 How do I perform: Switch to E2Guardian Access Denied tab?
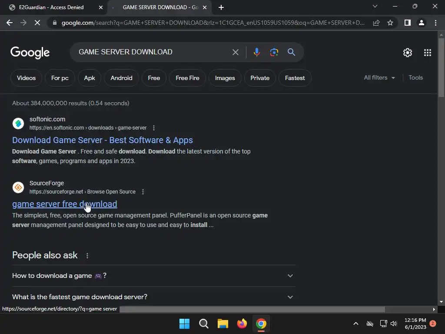pyautogui.click(x=51, y=7)
